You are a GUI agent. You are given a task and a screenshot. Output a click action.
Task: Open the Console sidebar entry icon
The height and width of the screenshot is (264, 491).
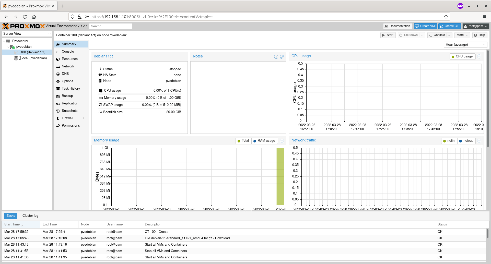pos(58,52)
